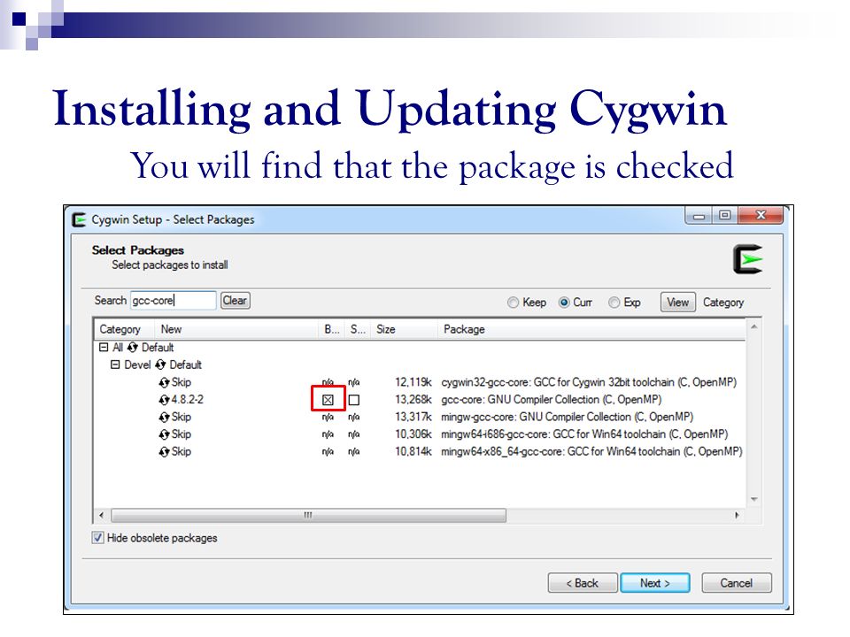Screen dimensions: 850x637
Task: Click the S... column header
Action: click(358, 329)
